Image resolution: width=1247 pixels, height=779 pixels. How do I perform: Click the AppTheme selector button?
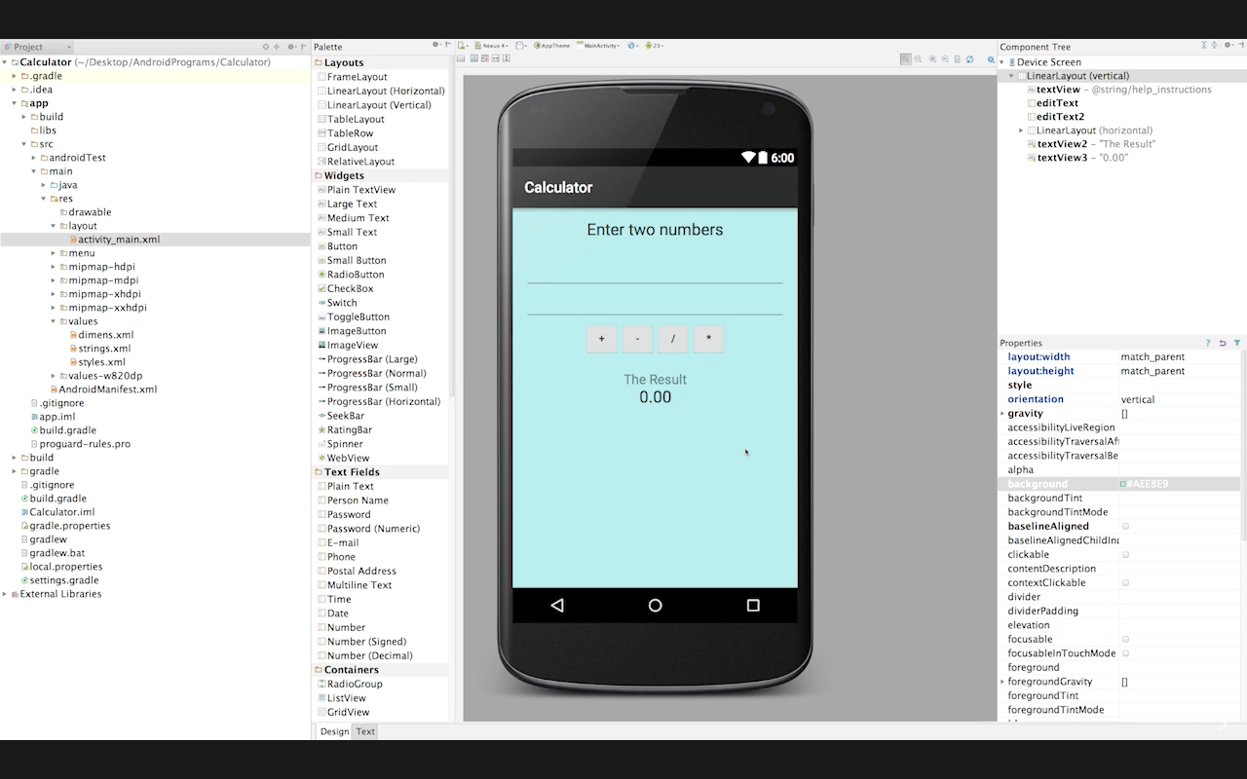click(x=551, y=46)
